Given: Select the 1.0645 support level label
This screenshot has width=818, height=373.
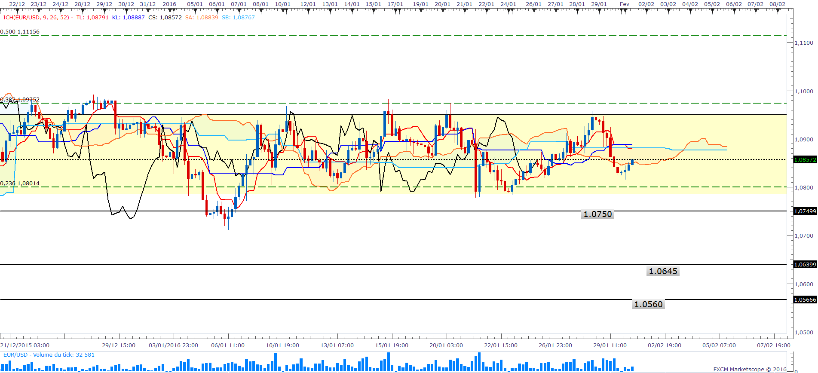Looking at the screenshot, I should 662,271.
